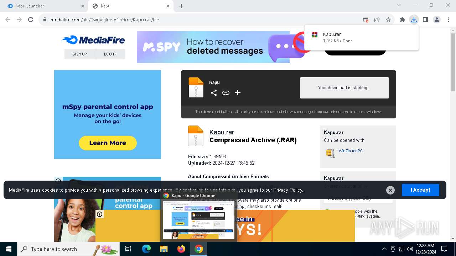Click the ad info icon on lower banner

pos(100,214)
